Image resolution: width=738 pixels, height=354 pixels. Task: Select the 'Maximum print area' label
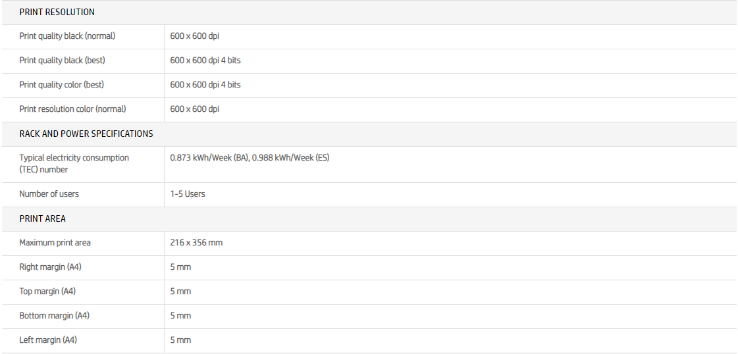[x=55, y=243]
